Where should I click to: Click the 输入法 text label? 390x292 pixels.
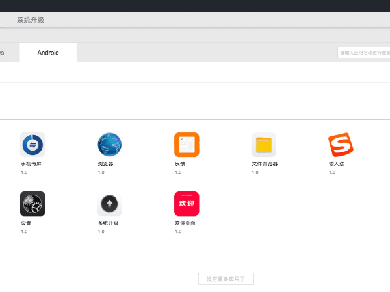pyautogui.click(x=338, y=164)
